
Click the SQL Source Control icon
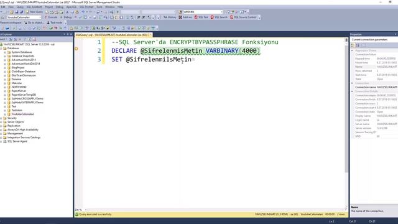tap(243, 17)
